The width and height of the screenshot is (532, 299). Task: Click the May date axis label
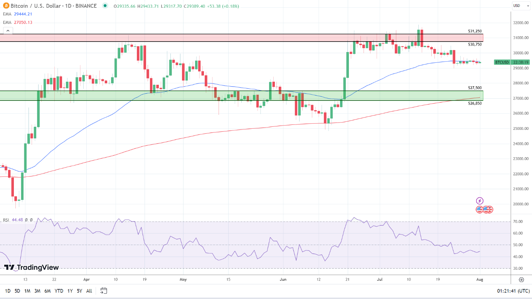click(183, 280)
